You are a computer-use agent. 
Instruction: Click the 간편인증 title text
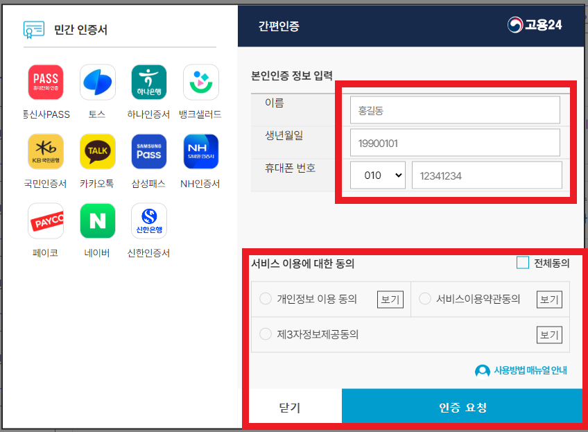coord(279,26)
